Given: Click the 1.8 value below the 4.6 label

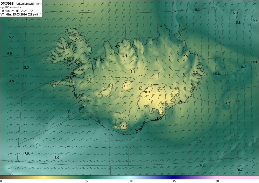Looking at the screenshot, I should (125, 56).
